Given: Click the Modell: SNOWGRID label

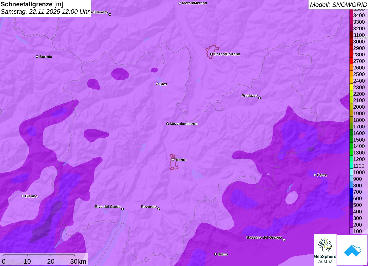Looking at the screenshot, I should pyautogui.click(x=338, y=5).
